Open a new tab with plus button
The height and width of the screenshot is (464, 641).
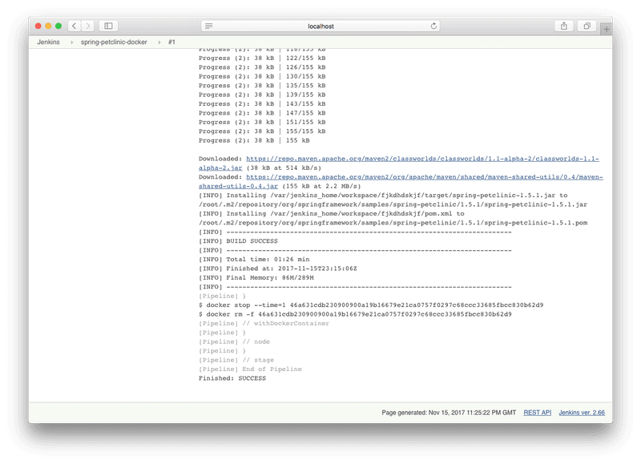click(607, 30)
